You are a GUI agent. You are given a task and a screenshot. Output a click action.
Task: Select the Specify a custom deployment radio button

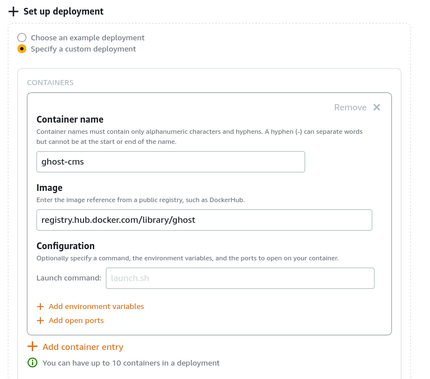click(22, 49)
